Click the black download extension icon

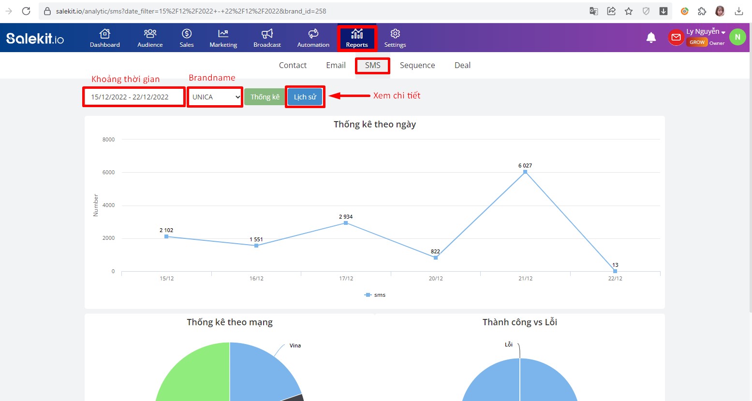point(664,11)
